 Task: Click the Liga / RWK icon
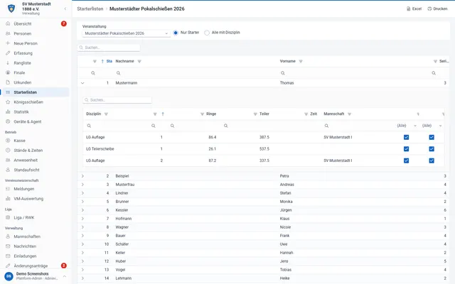[x=8, y=217]
